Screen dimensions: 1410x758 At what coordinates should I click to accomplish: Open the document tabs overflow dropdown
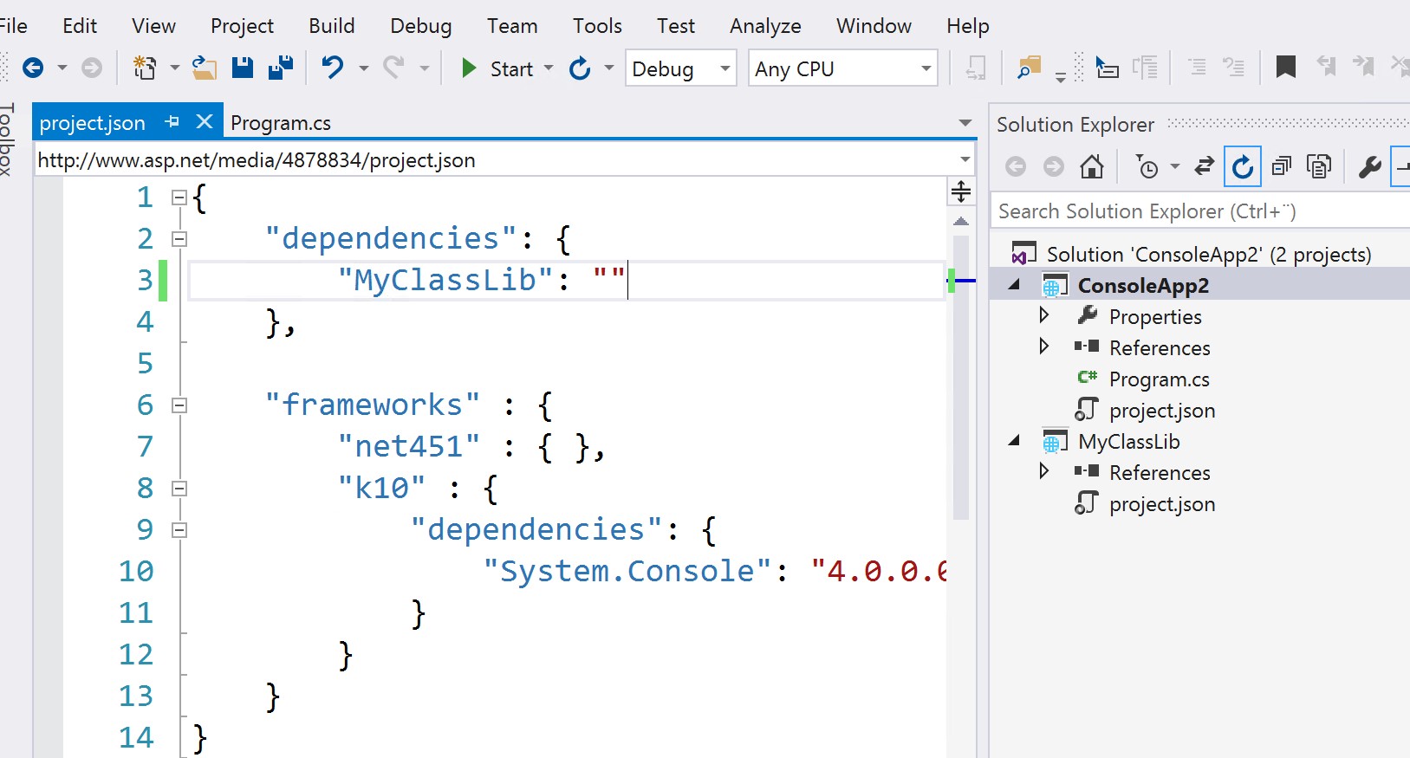pos(965,123)
